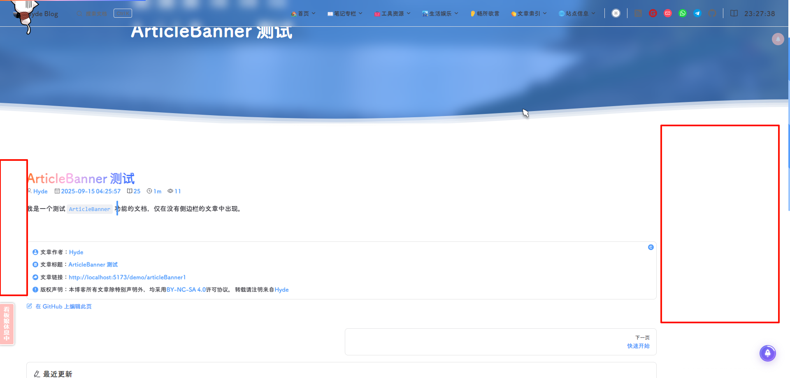Click the 在 GitHub 上编辑此页 link
790x378 pixels.
click(x=63, y=306)
